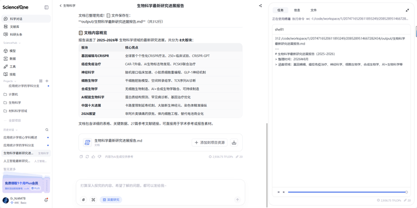Like the response with thumbs up
Screen dimensions: 417x208
point(93,157)
